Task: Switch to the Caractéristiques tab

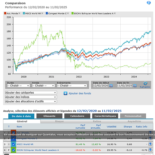Action: pyautogui.click(x=105, y=116)
